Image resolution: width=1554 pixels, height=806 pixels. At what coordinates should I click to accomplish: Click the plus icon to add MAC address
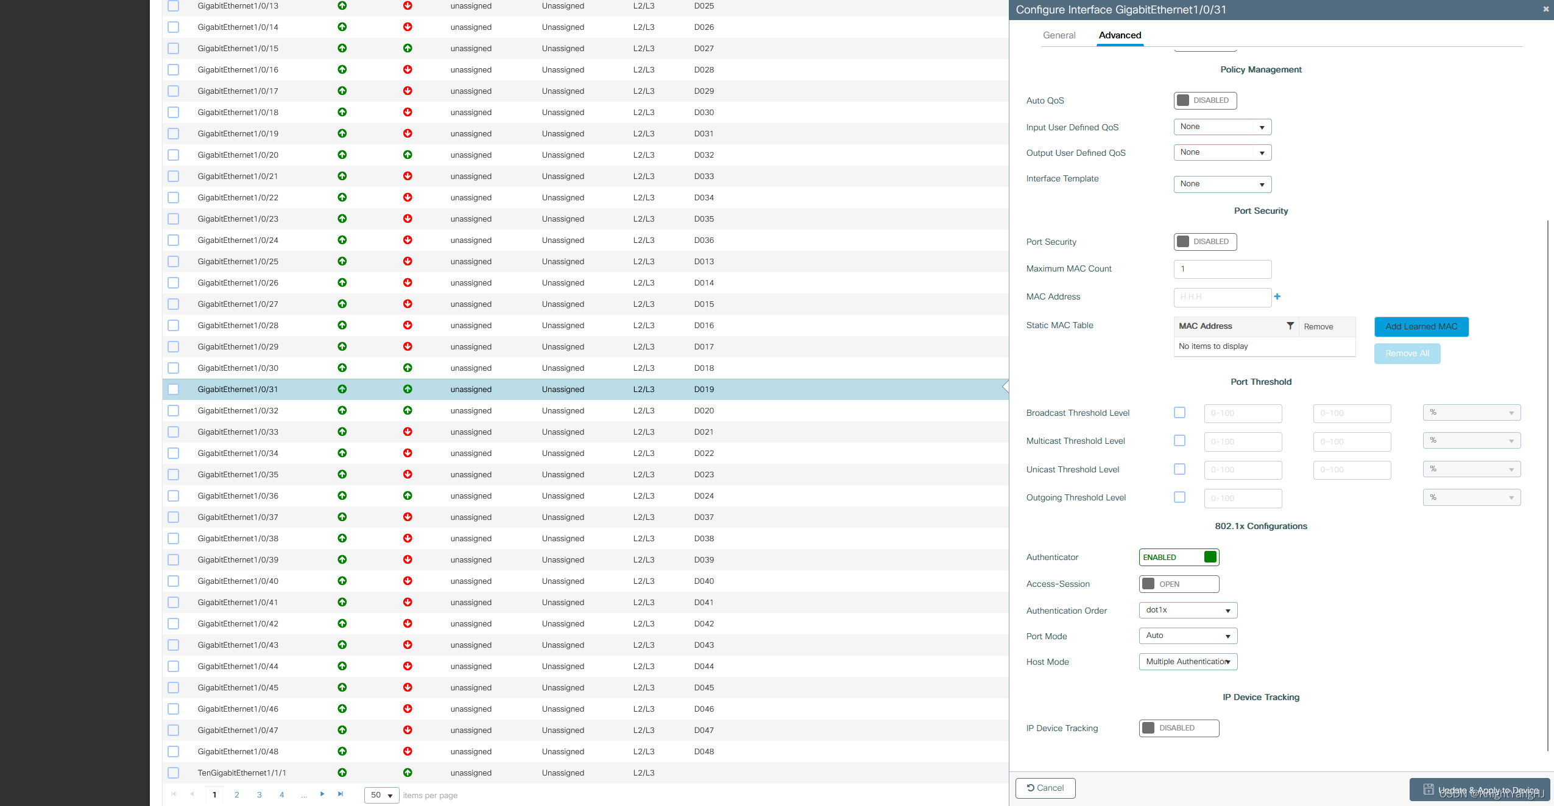(1277, 296)
